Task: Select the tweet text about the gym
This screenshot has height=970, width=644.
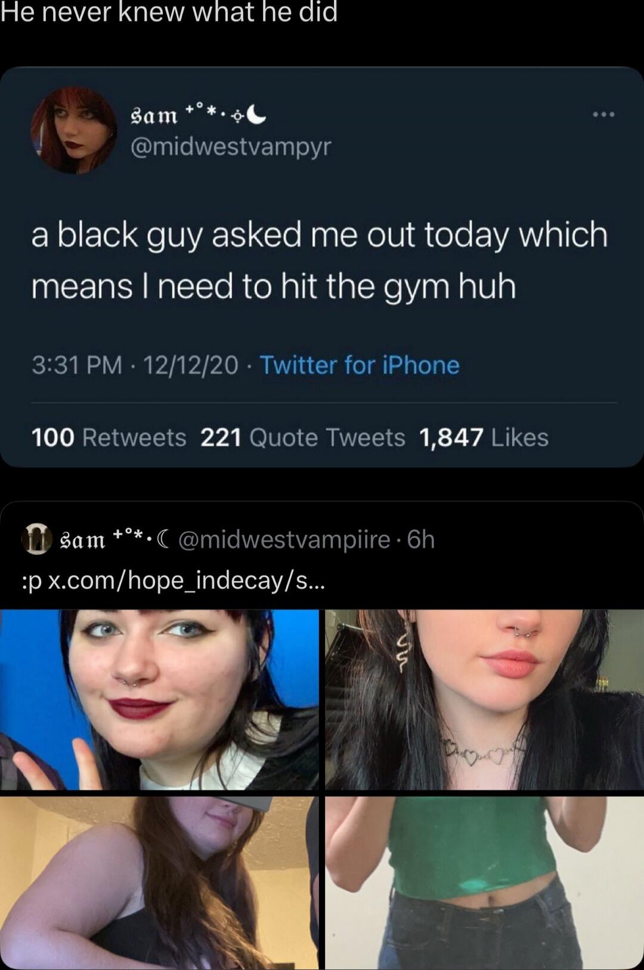Action: (x=320, y=260)
